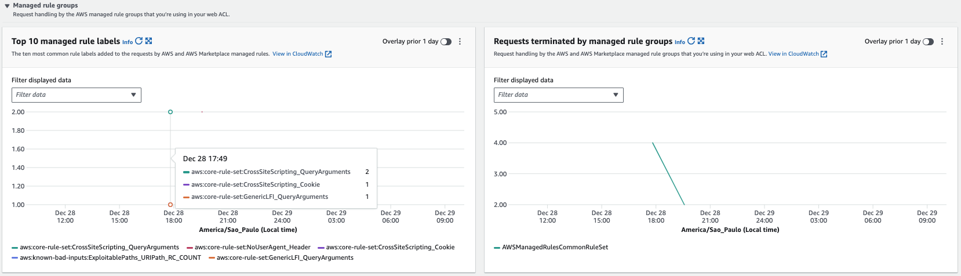The width and height of the screenshot is (961, 276).
Task: Enable Overlay prior 1 day on right chart
Action: (x=928, y=42)
